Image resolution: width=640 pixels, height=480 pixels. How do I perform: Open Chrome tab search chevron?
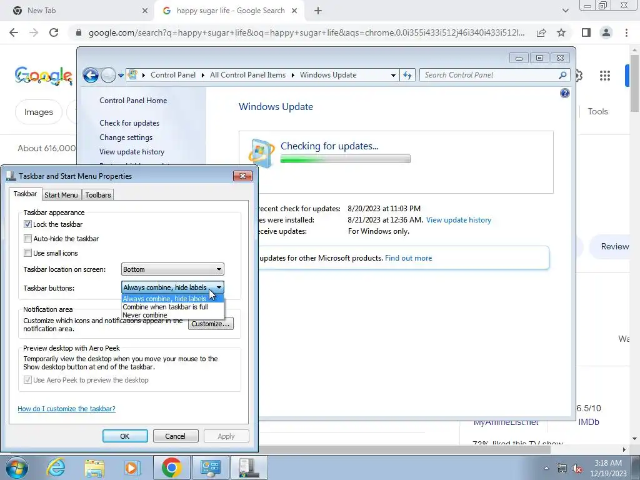pos(565,11)
